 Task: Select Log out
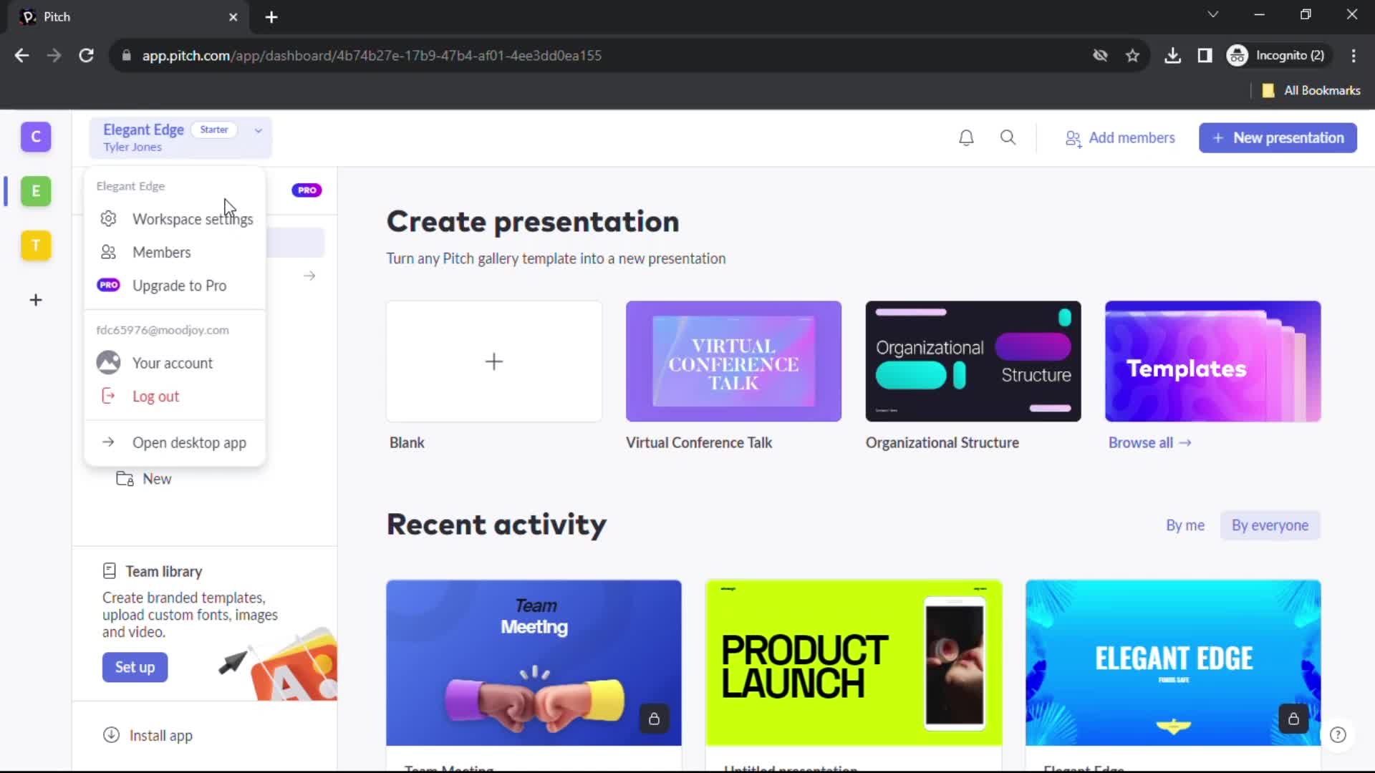[x=175, y=396]
